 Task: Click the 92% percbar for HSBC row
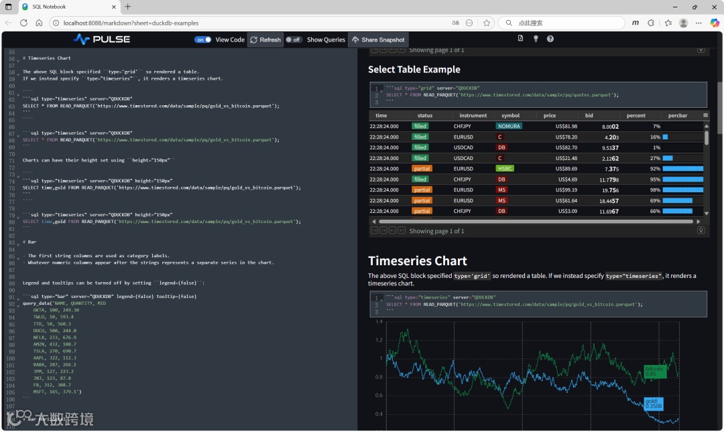coord(683,169)
